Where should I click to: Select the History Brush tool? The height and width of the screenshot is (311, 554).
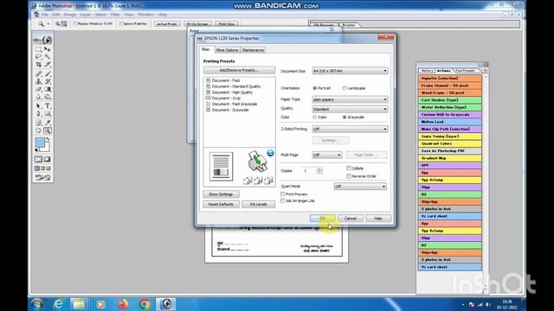[48, 81]
